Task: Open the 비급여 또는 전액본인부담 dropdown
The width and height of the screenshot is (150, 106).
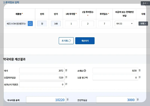Action: [x=124, y=23]
